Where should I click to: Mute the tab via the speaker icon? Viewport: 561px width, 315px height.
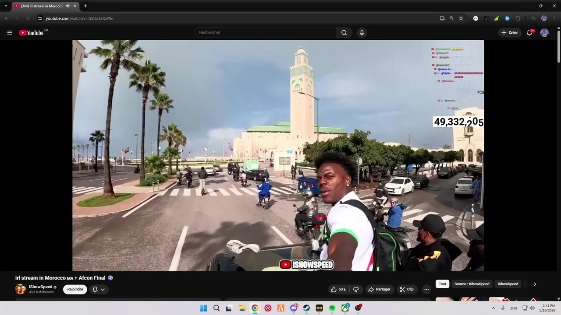[x=67, y=6]
